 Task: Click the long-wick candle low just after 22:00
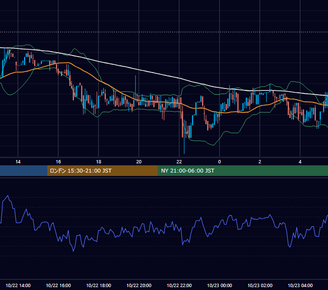click(184, 153)
